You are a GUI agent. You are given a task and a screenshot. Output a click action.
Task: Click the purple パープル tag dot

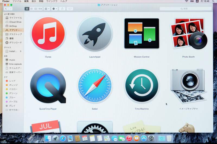tap(7, 101)
